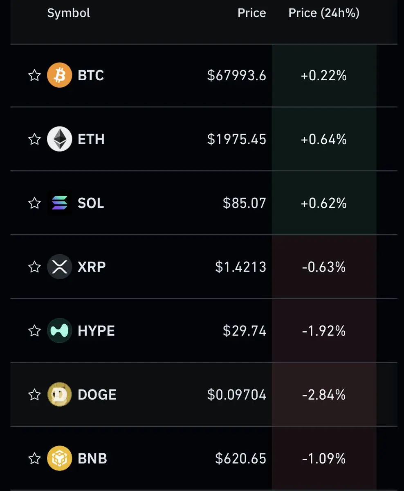Toggle the ETH favorite star

(x=34, y=139)
